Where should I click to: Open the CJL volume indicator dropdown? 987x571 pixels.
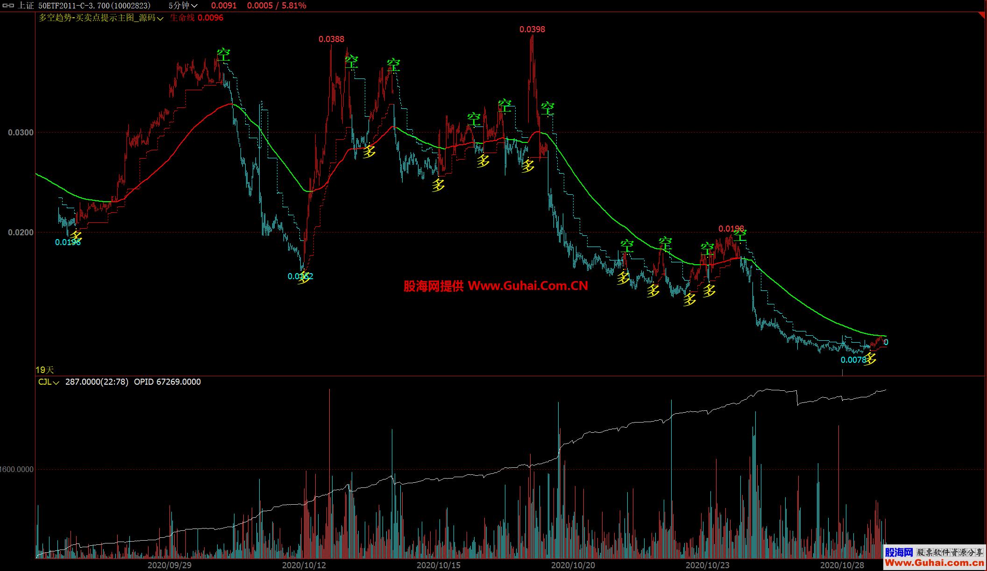point(49,382)
